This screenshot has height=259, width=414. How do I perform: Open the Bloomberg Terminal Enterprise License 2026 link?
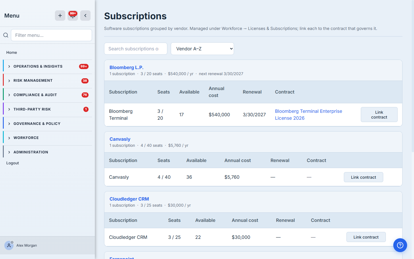tap(308, 115)
